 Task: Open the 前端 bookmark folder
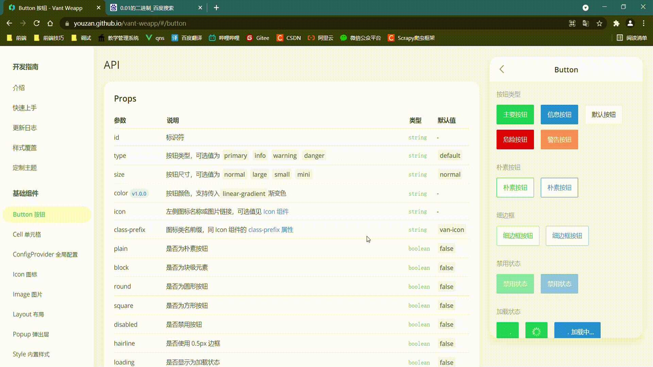click(17, 38)
